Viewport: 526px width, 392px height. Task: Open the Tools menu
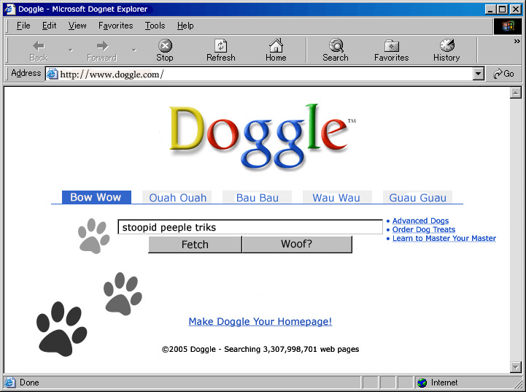point(155,26)
